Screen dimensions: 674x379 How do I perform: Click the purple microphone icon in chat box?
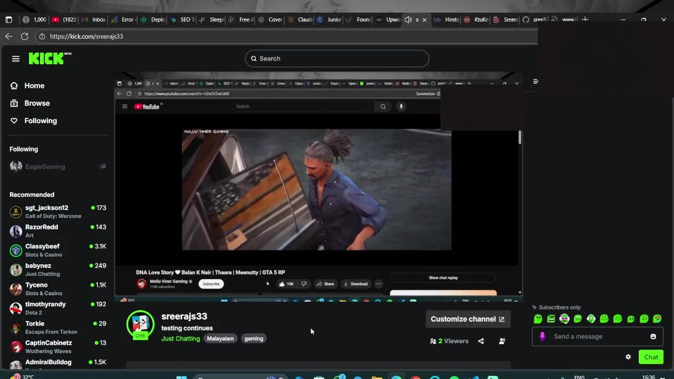[542, 336]
